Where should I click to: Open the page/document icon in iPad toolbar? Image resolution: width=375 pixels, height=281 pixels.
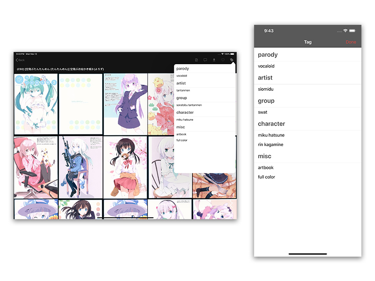(196, 60)
